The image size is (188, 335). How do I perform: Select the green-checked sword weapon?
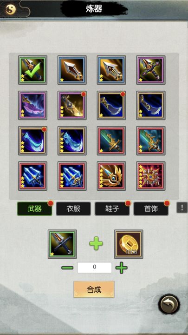pyautogui.click(x=32, y=70)
